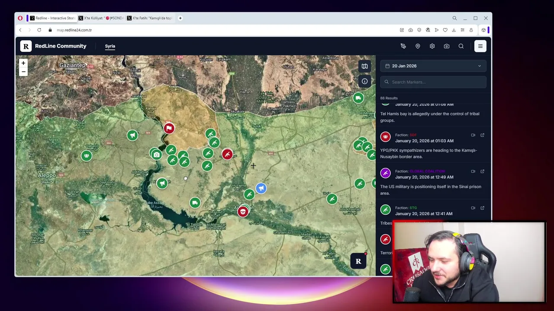Switch to the X'te Külliyat browser tab

[101, 18]
